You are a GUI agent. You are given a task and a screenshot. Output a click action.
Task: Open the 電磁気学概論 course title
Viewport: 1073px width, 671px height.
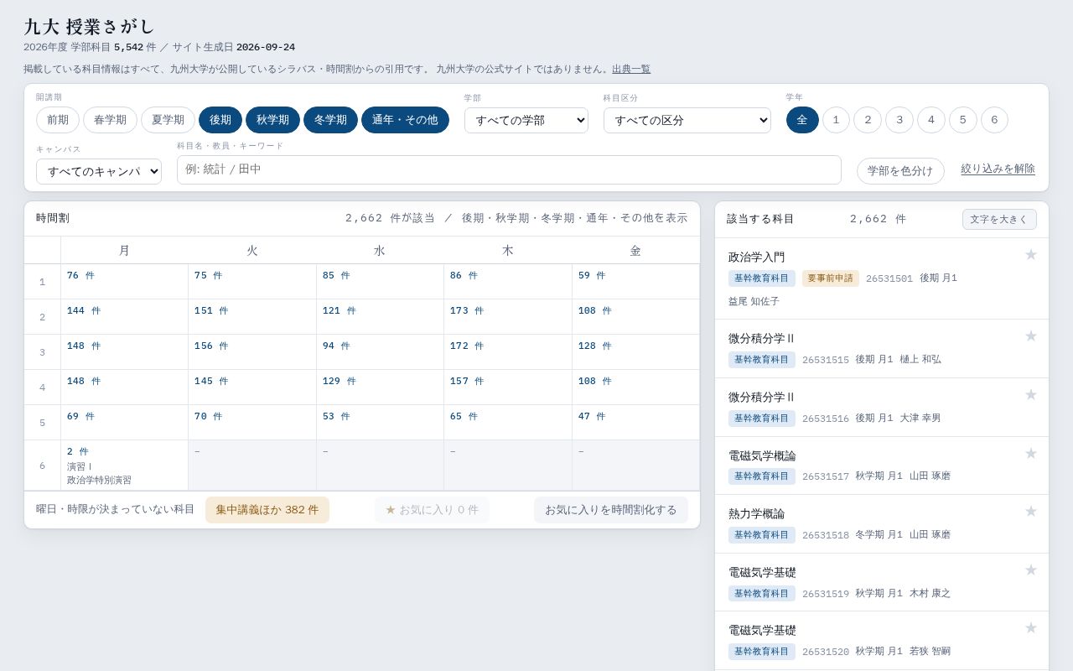coord(762,455)
